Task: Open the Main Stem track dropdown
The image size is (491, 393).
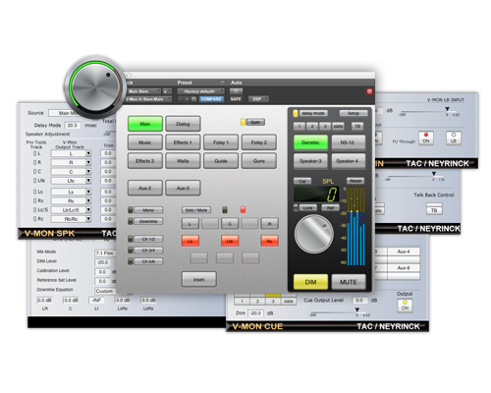Action: click(x=144, y=91)
